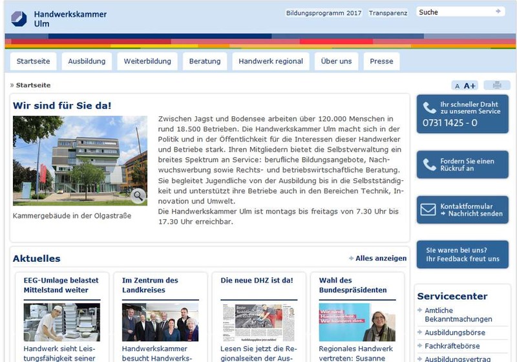Screen dimensions: 517x362
Task: Open the Startseite navigation tab
Action: [x=34, y=61]
